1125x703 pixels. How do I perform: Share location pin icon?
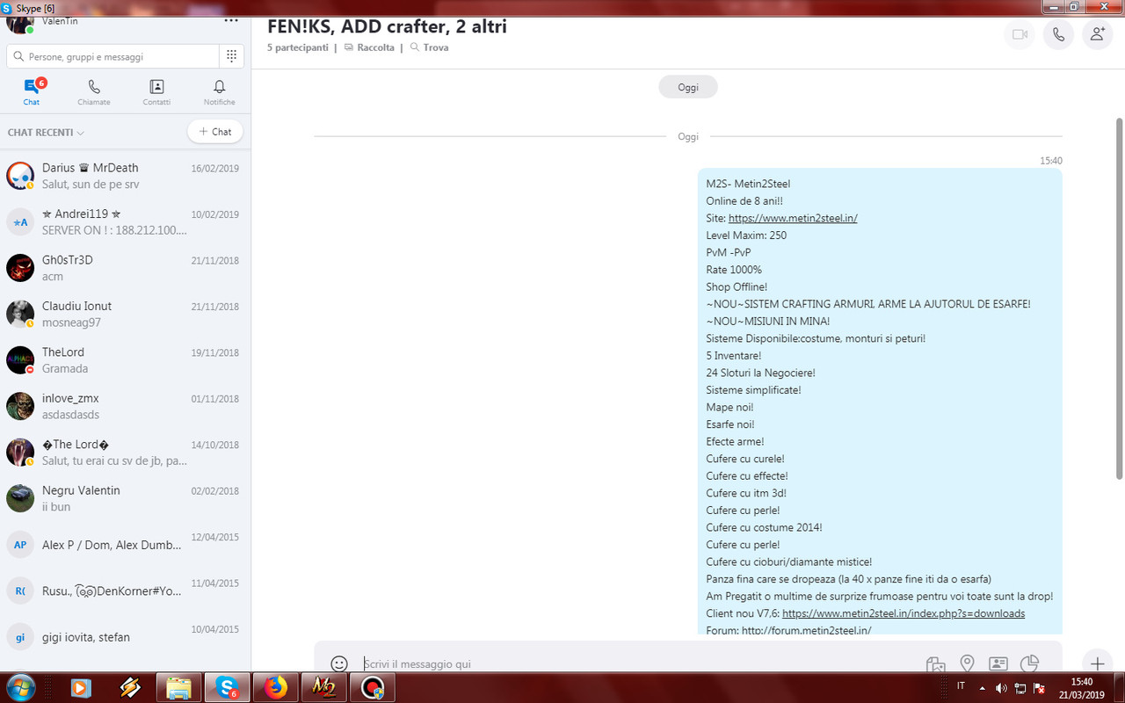tap(967, 664)
